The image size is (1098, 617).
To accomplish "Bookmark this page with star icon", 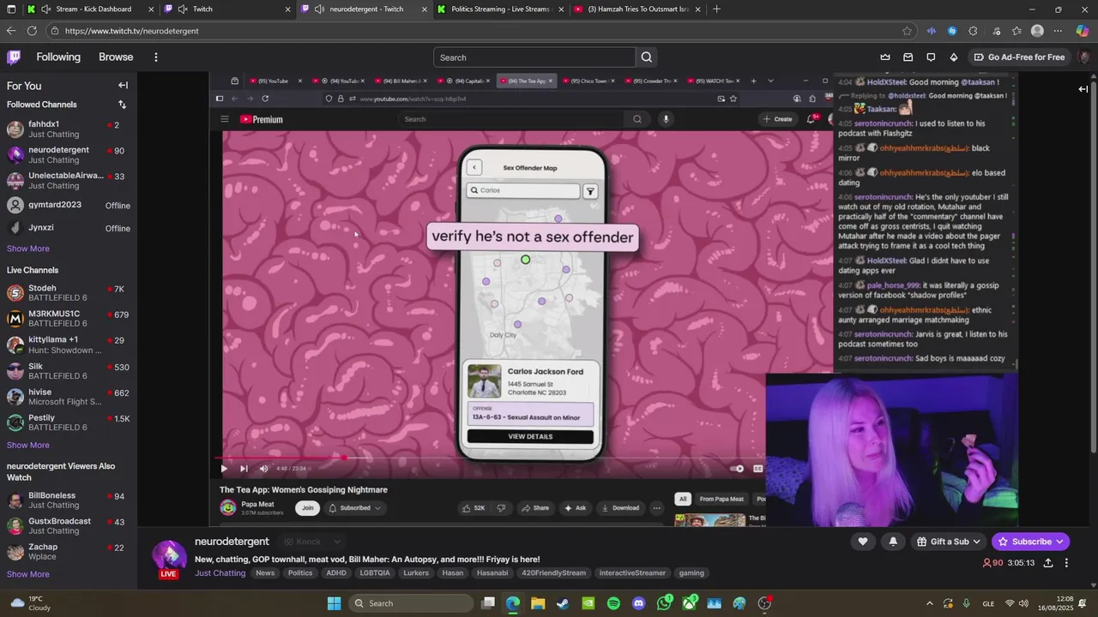I will pos(907,31).
